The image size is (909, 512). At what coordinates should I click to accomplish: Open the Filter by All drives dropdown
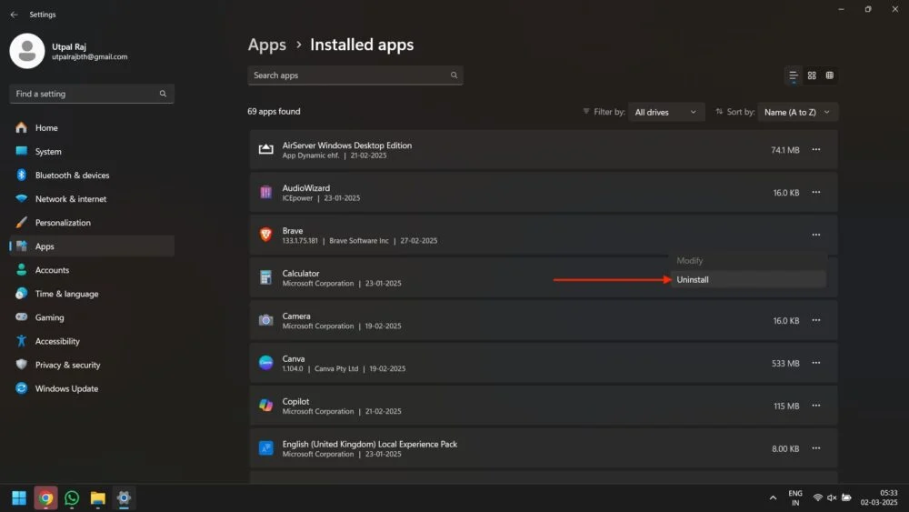pyautogui.click(x=666, y=112)
